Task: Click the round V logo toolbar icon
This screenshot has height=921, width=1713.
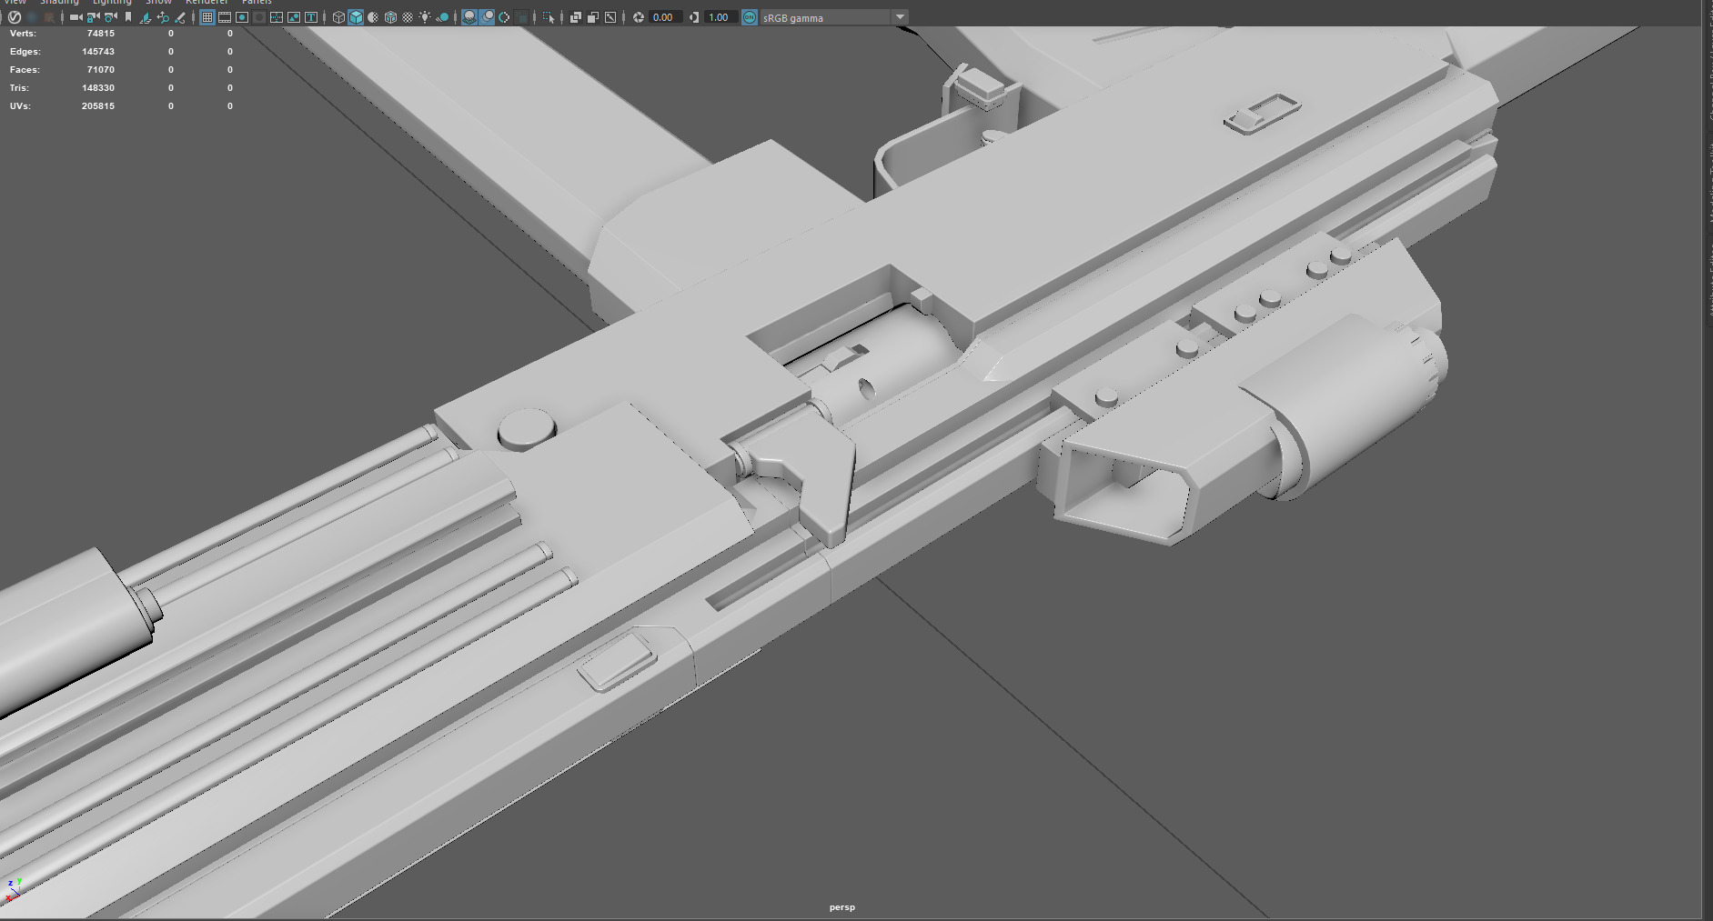Action: (x=15, y=17)
